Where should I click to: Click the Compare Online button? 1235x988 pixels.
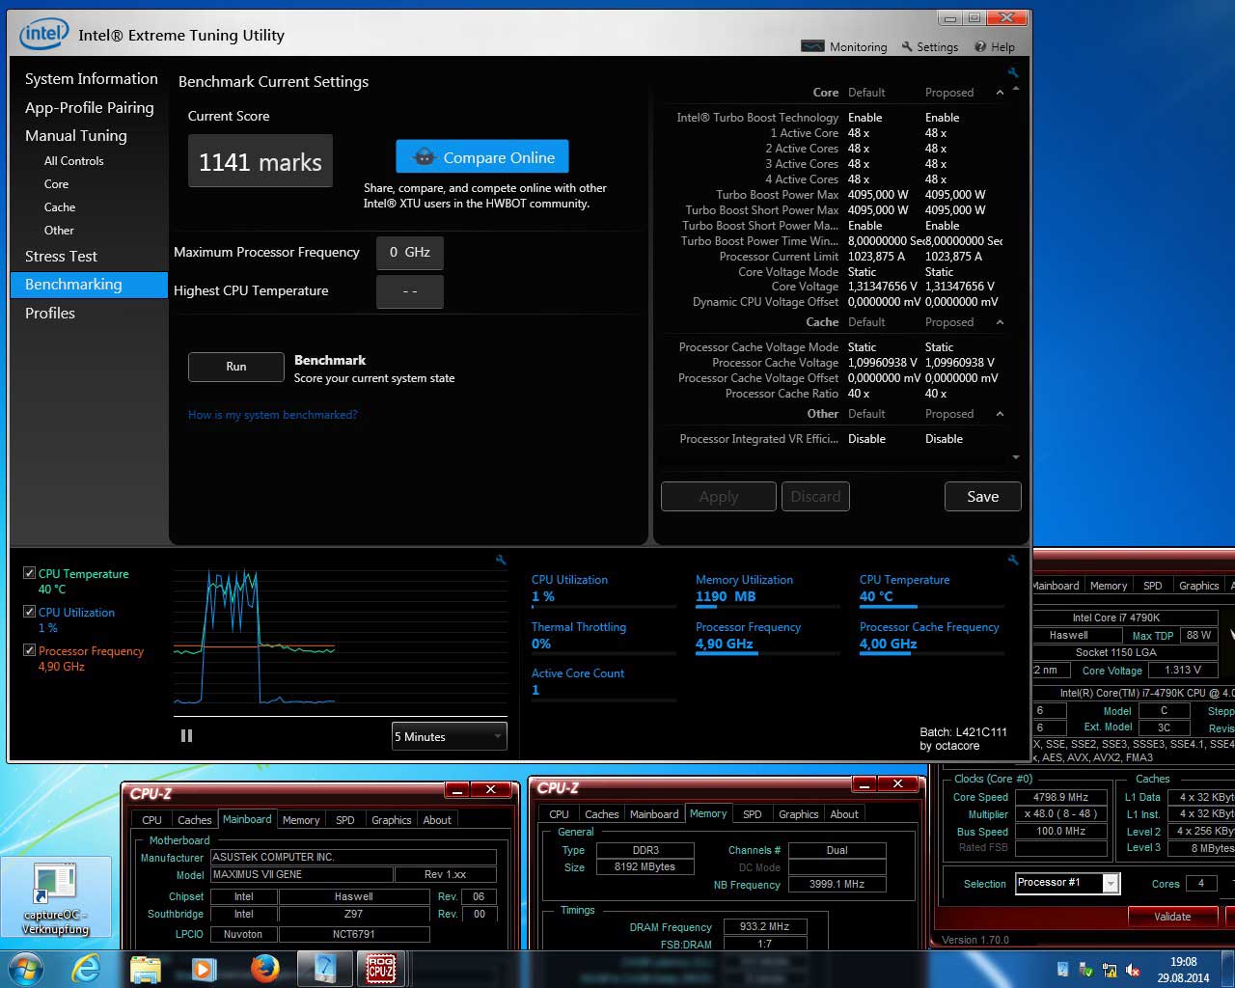pos(482,157)
